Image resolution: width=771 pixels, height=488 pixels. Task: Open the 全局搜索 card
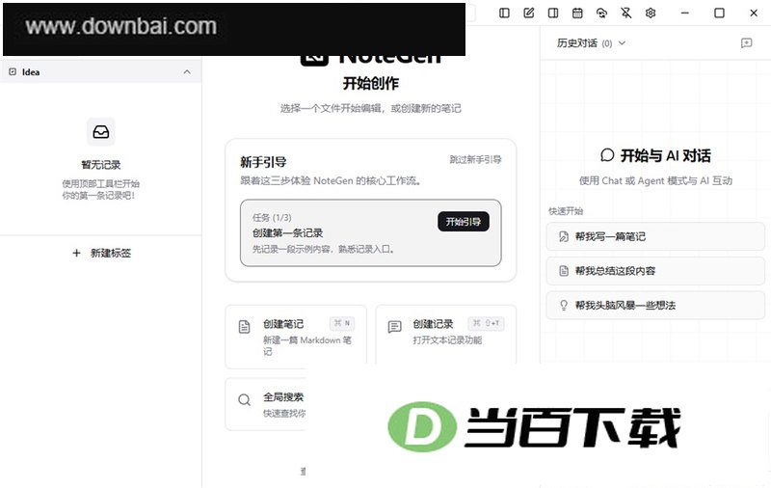tap(266, 404)
